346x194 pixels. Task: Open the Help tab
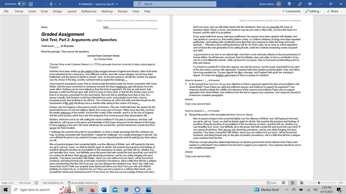tap(147, 11)
